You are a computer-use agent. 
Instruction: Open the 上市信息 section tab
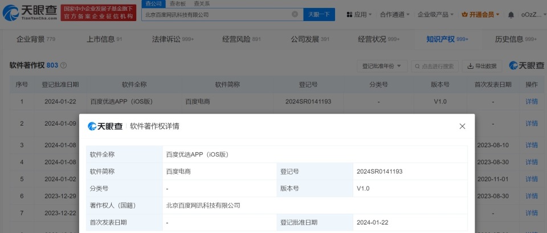tap(104, 39)
